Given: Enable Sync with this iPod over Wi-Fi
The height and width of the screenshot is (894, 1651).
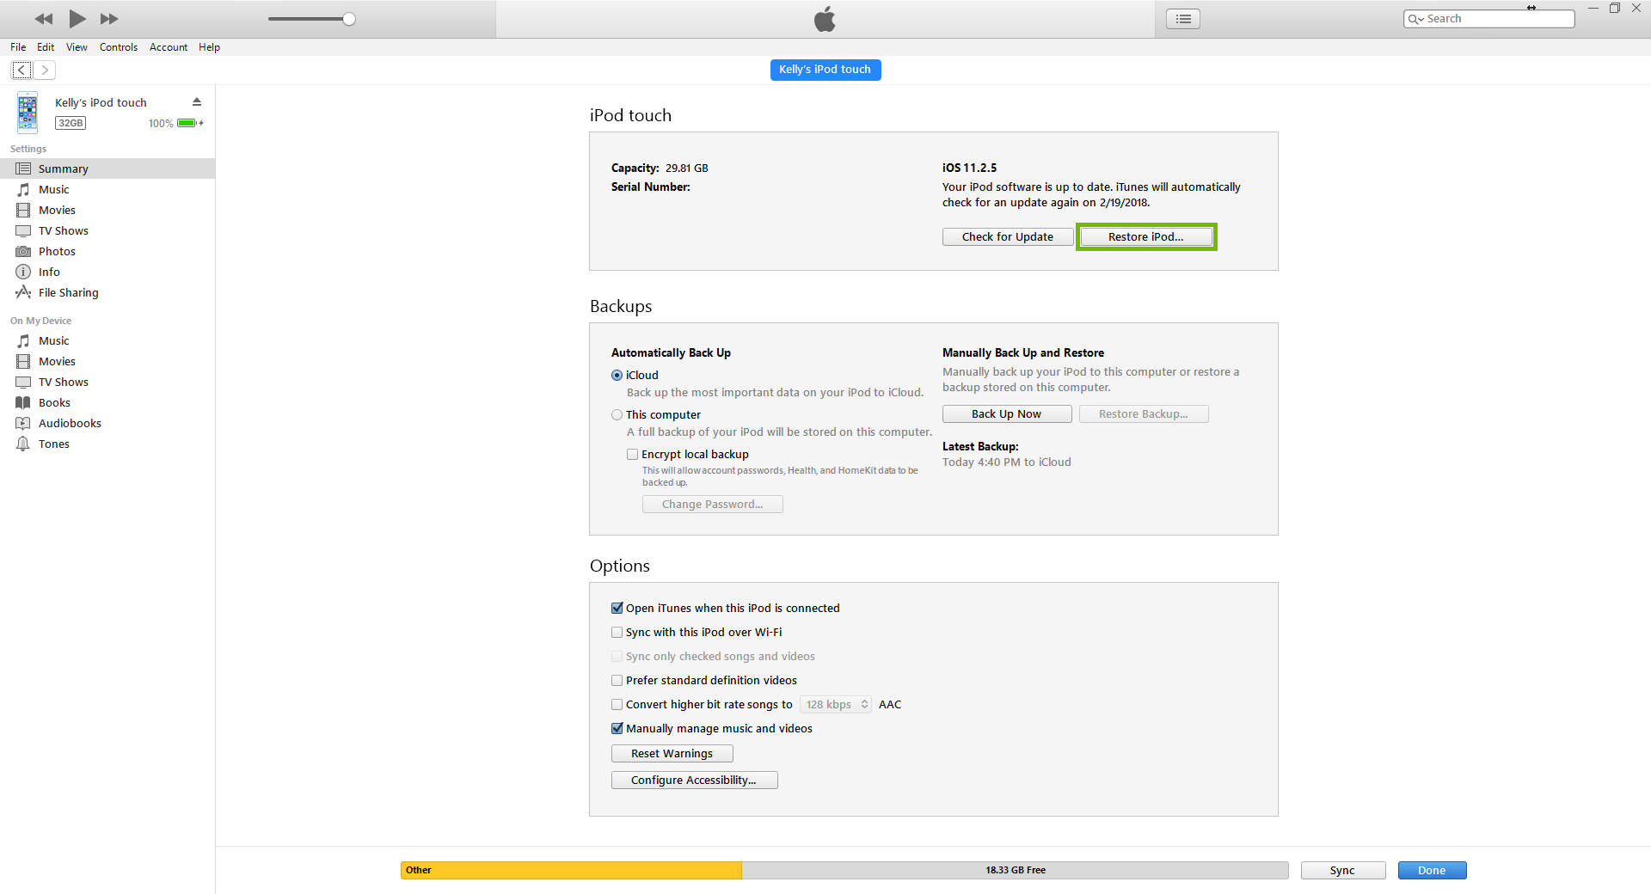Looking at the screenshot, I should pos(617,632).
